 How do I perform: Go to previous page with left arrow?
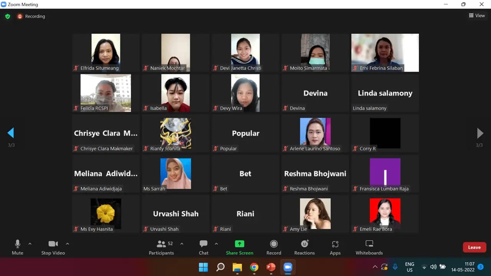[11, 133]
